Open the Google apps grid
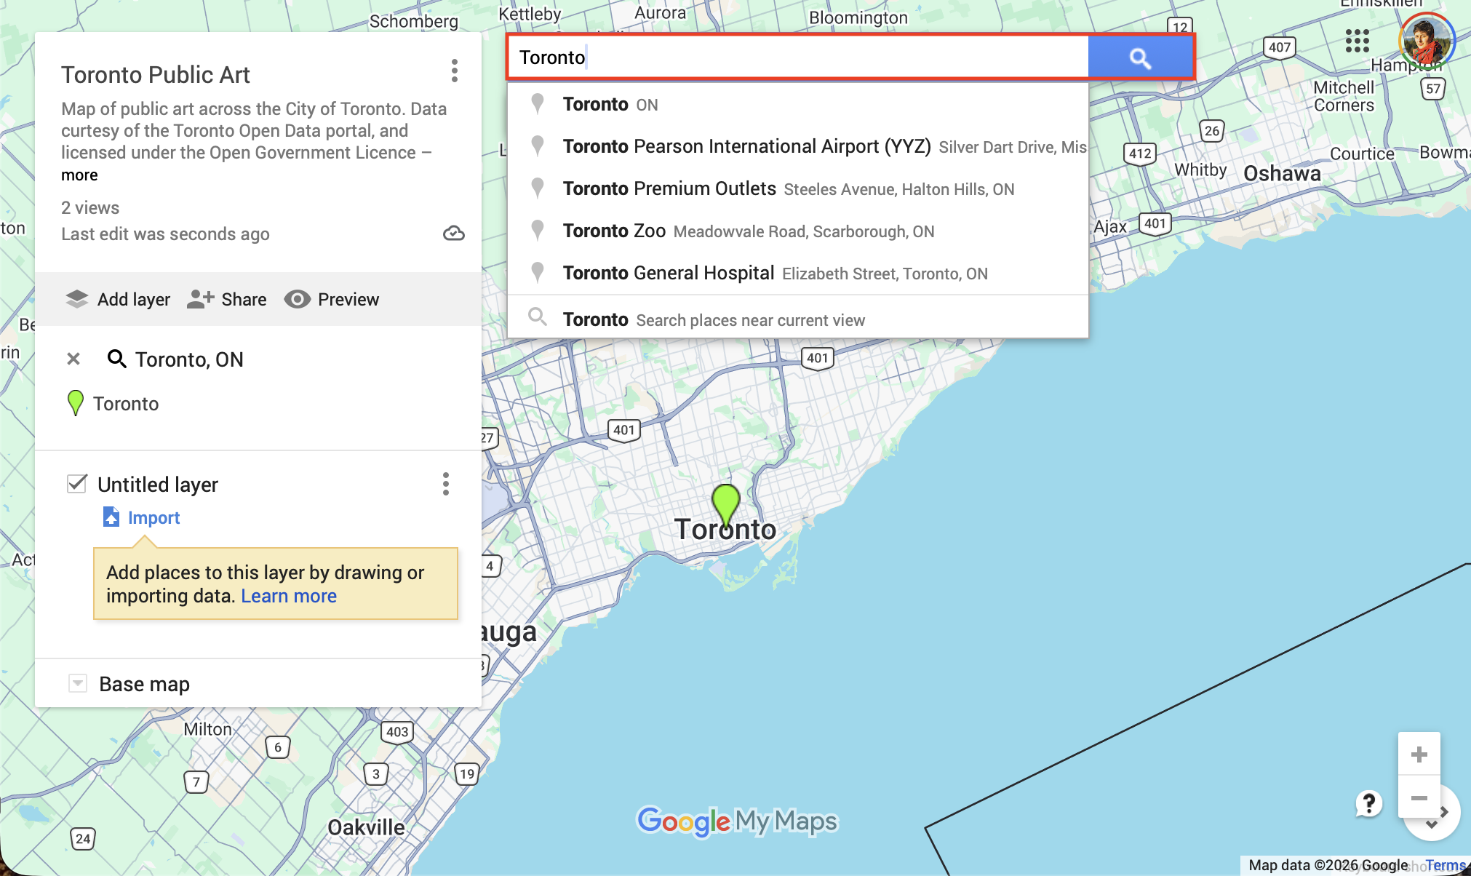 click(x=1357, y=41)
